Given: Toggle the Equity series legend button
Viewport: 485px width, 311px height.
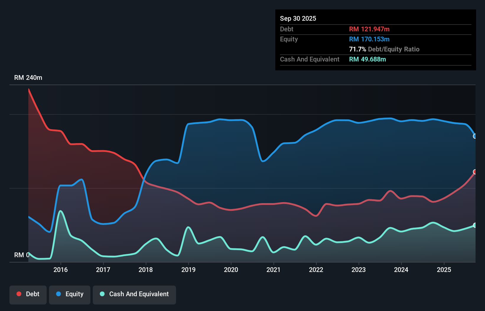Looking at the screenshot, I should point(70,295).
